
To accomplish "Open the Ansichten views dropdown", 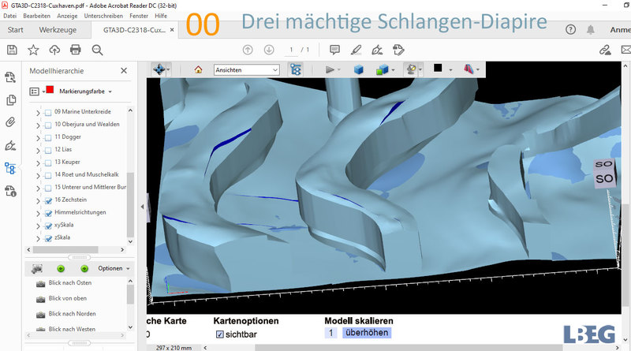I will [x=247, y=69].
